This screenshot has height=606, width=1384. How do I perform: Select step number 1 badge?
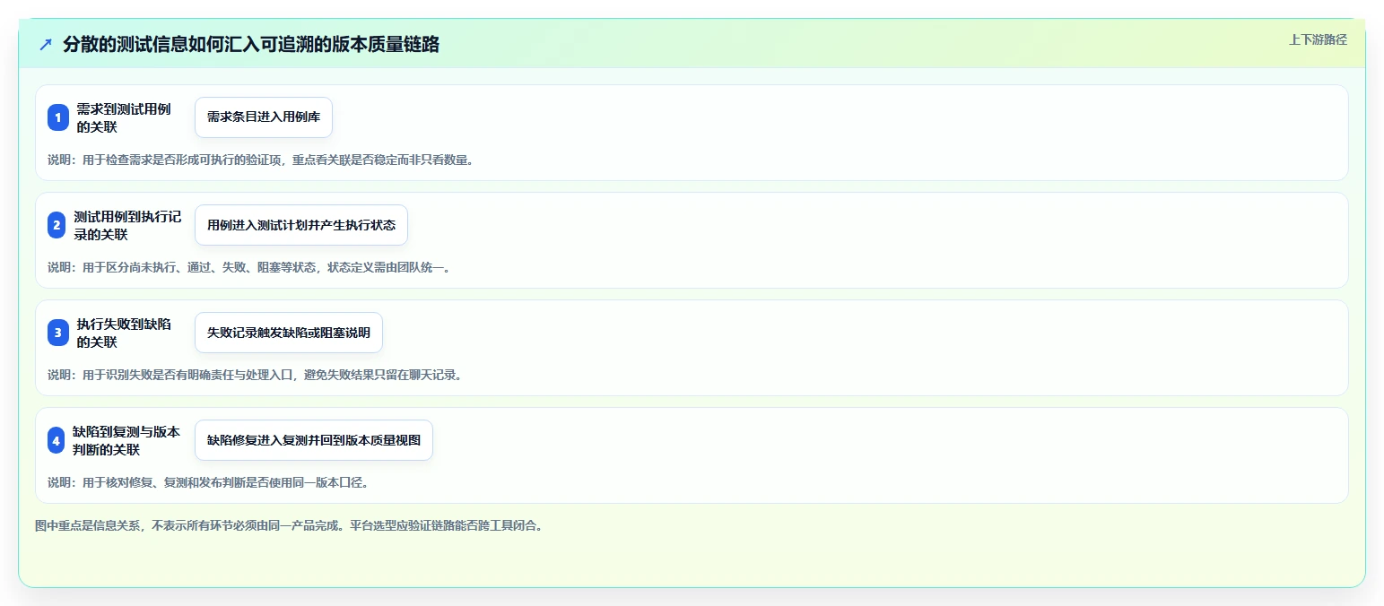click(x=58, y=117)
